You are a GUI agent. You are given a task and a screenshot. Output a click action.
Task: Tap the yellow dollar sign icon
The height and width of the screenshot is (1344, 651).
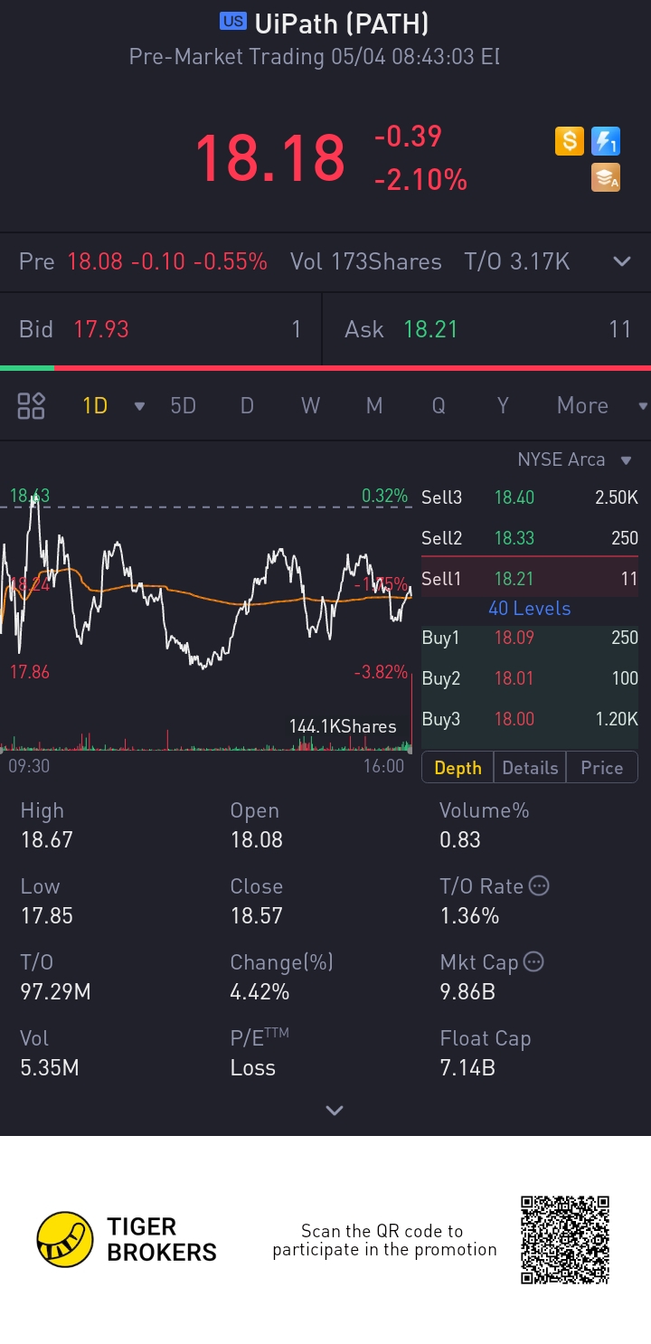[x=569, y=141]
